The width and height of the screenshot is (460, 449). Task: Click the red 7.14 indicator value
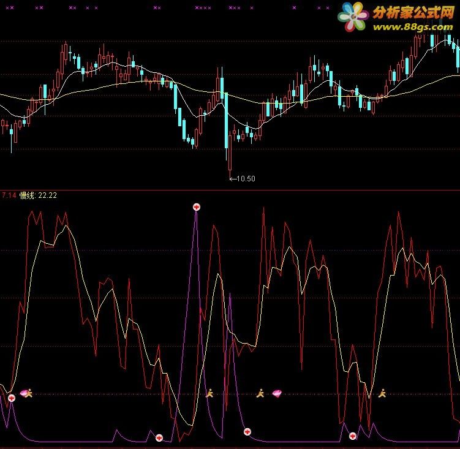9,195
